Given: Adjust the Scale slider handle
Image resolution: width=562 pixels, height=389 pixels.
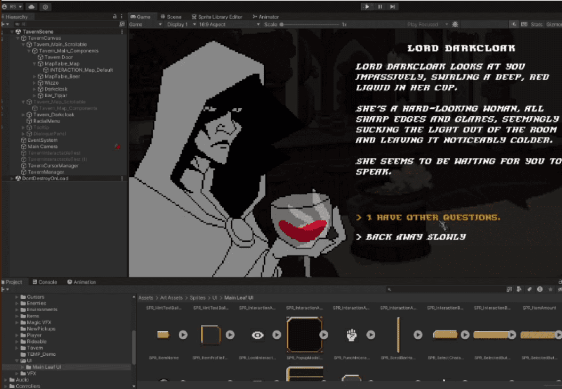Looking at the screenshot, I should click(x=281, y=24).
